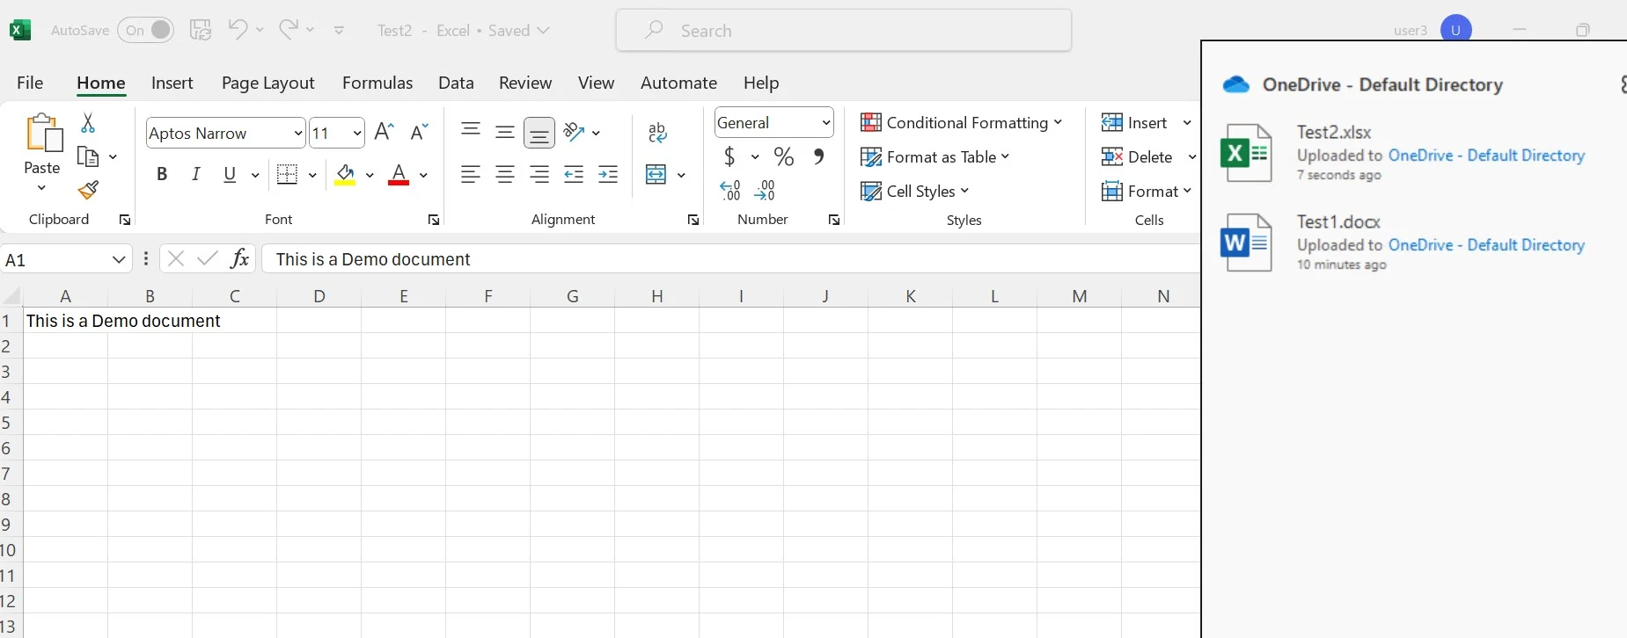
Task: Middle align cell content
Action: coord(505,132)
